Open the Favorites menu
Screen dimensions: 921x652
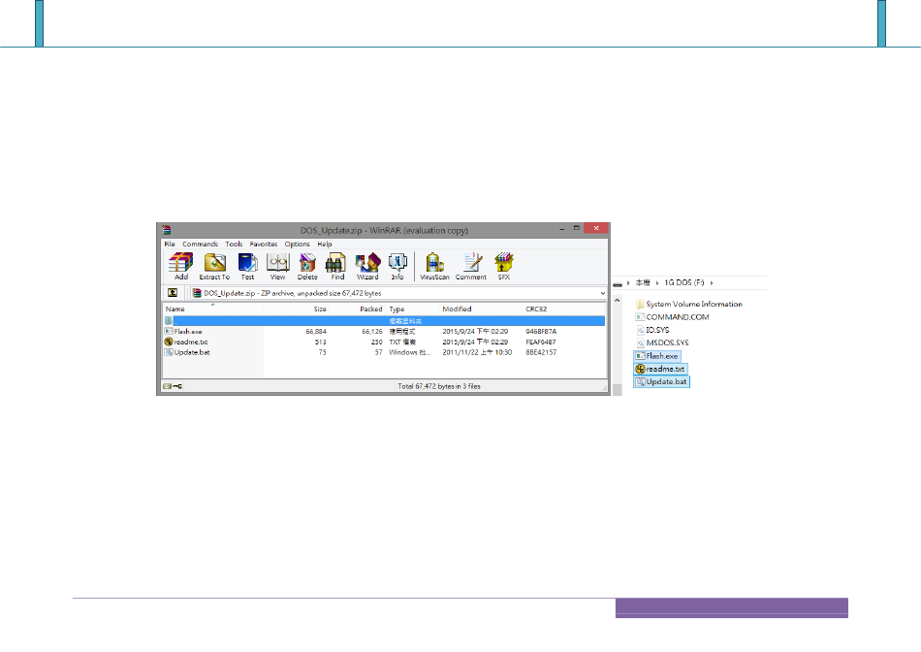pos(264,244)
